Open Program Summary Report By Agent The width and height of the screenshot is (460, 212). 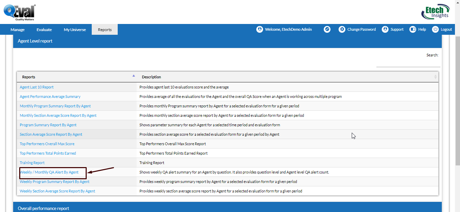pos(48,125)
